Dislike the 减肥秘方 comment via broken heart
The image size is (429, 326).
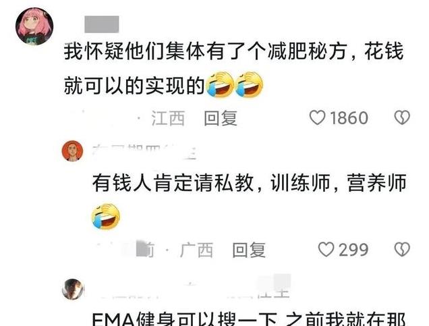[402, 117]
